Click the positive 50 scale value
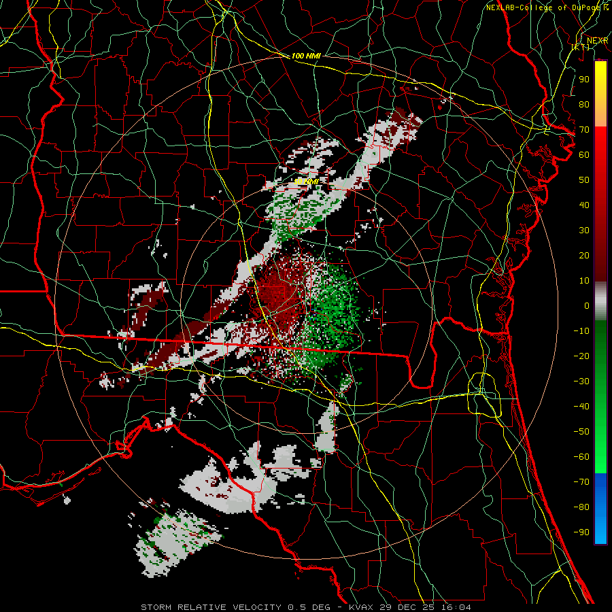This screenshot has width=612, height=612. tap(584, 180)
